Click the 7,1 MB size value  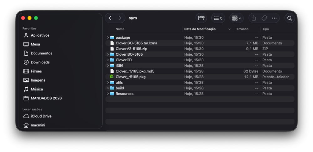click(252, 43)
